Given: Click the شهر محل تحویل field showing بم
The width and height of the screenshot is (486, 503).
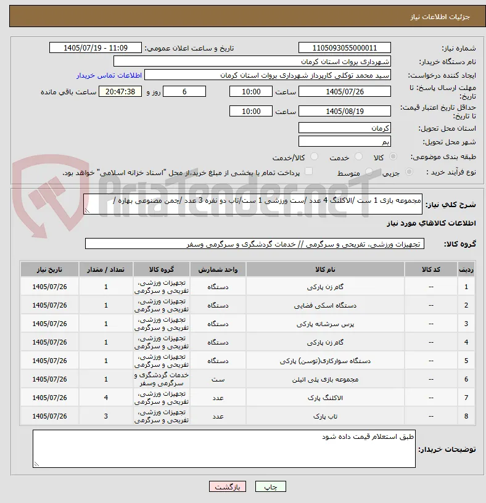Looking at the screenshot, I should 344,142.
